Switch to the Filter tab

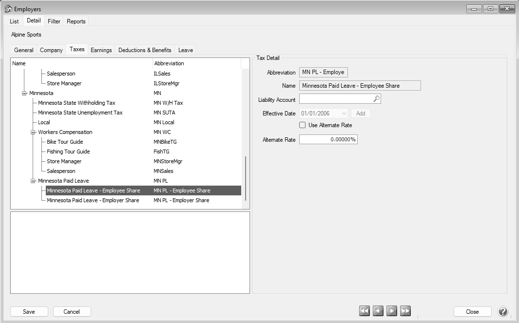[54, 21]
